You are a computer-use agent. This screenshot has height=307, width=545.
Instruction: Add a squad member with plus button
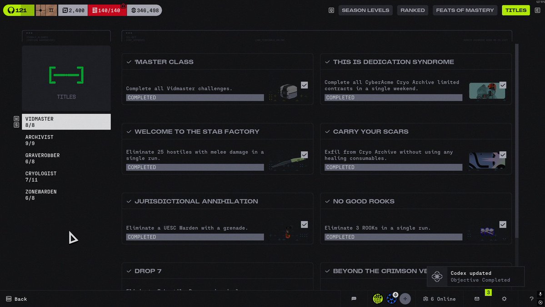pos(405,299)
